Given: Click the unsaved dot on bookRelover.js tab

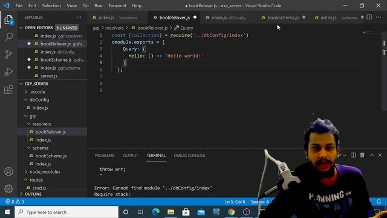Looking at the screenshot, I should click(195, 18).
